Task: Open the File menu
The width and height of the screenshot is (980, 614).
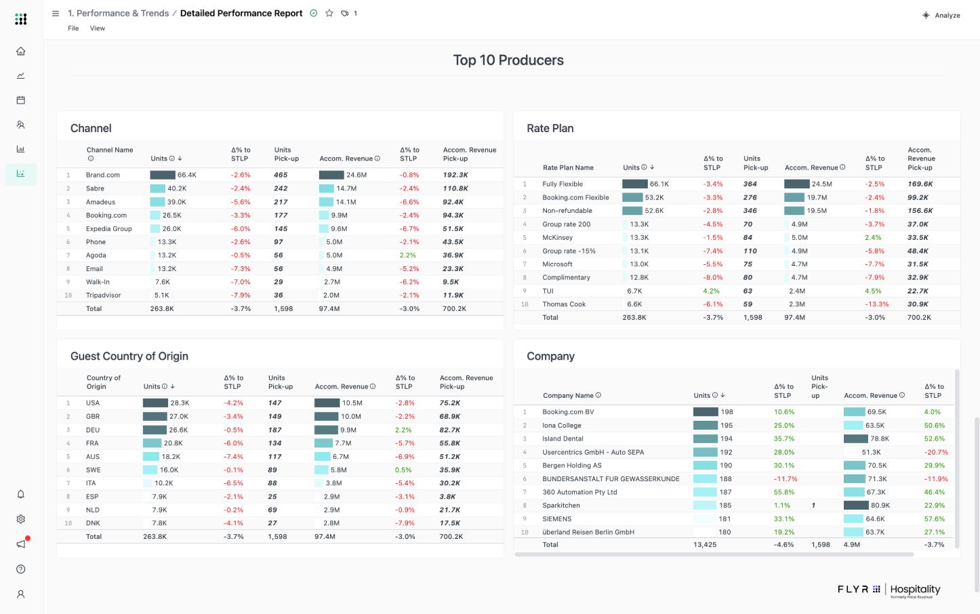Action: click(x=73, y=28)
